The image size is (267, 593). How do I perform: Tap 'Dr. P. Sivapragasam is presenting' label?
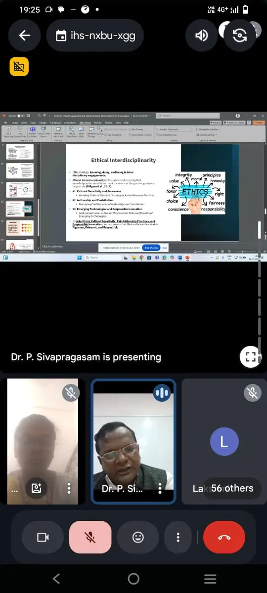[86, 356]
